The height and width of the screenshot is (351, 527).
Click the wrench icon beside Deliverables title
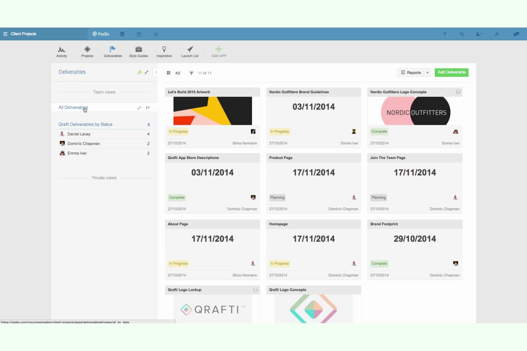click(146, 72)
